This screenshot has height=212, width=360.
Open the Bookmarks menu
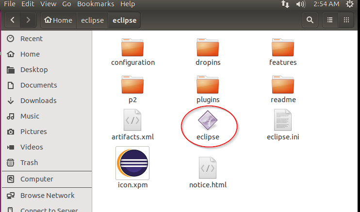click(96, 4)
